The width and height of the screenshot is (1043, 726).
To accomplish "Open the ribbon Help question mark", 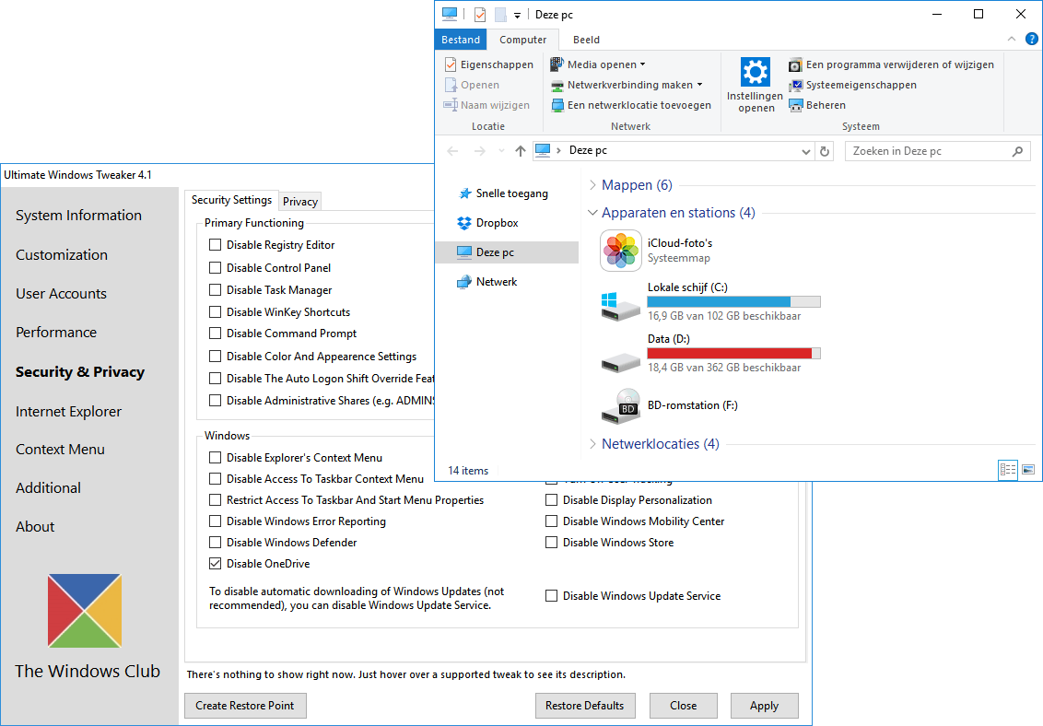I will 1032,40.
